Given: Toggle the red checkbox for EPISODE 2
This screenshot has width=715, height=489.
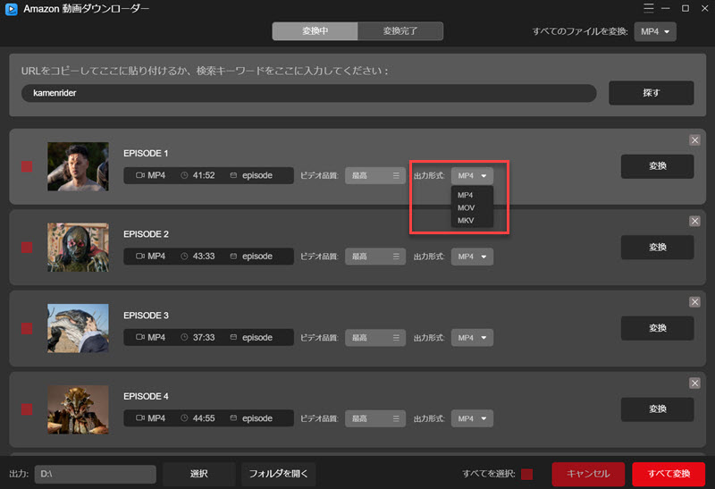Looking at the screenshot, I should tap(27, 248).
